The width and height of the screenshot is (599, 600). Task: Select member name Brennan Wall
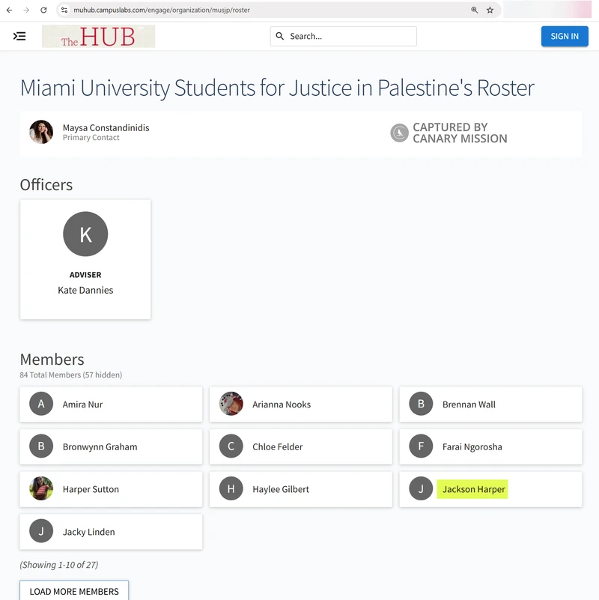(469, 404)
